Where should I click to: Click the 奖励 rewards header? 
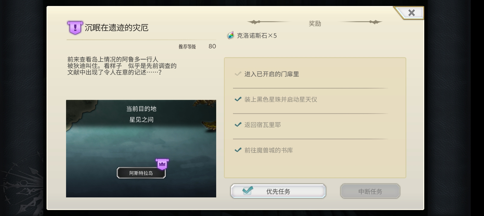(x=315, y=23)
